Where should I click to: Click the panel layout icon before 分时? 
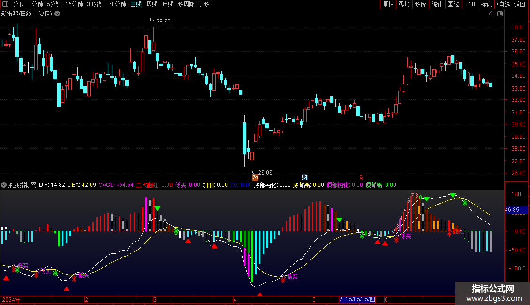point(5,4)
